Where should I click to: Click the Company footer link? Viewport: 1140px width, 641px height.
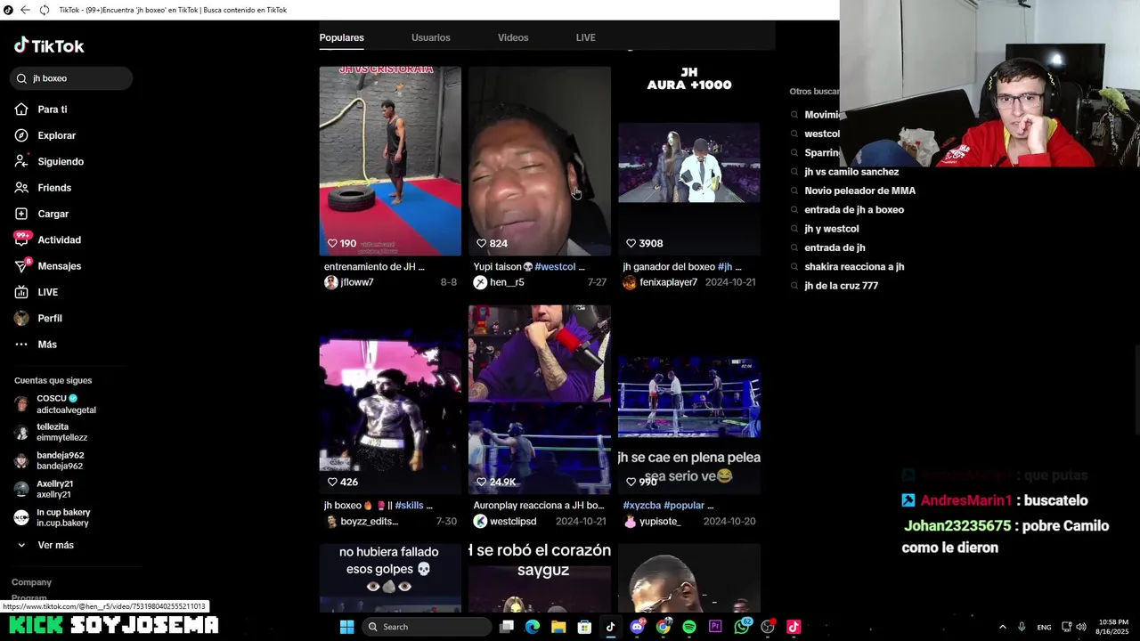[x=31, y=582]
